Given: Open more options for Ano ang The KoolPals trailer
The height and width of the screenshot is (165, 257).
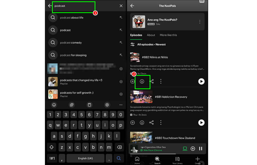Looking at the screenshot, I should coord(199,22).
